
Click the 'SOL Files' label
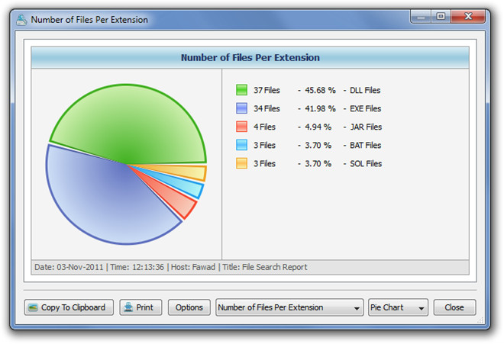click(366, 163)
